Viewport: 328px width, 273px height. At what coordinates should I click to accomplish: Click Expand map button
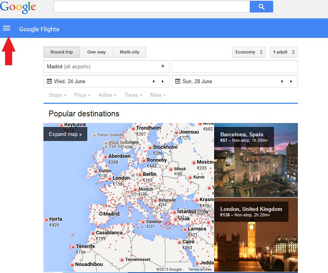[65, 134]
